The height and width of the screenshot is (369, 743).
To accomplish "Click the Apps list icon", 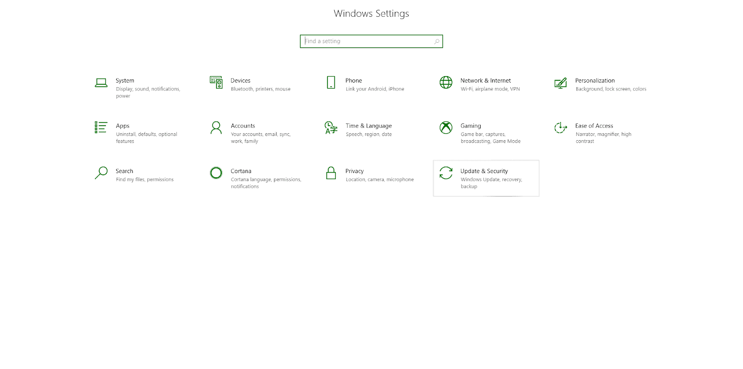I will click(101, 128).
